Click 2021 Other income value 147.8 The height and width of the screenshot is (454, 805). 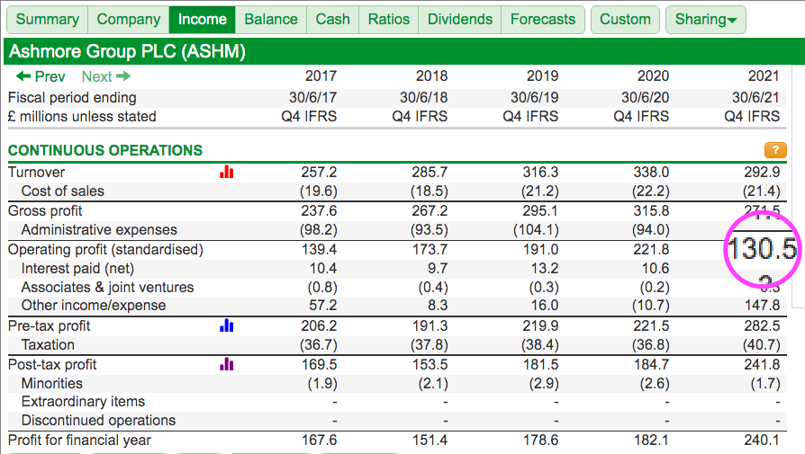762,306
